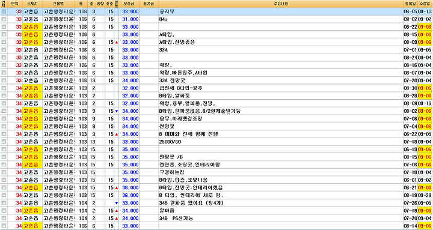
Task: Click the 08-10 modified date
Action: click(x=425, y=11)
